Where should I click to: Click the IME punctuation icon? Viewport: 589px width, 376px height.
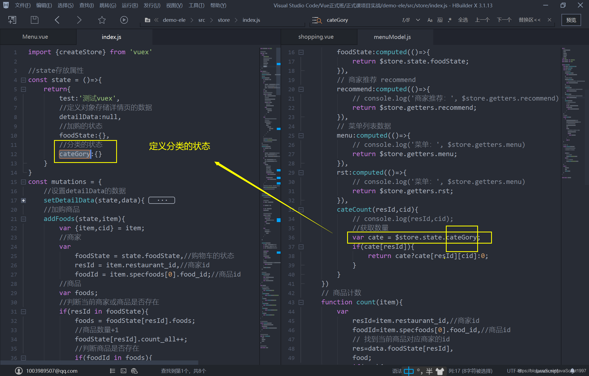tap(420, 371)
